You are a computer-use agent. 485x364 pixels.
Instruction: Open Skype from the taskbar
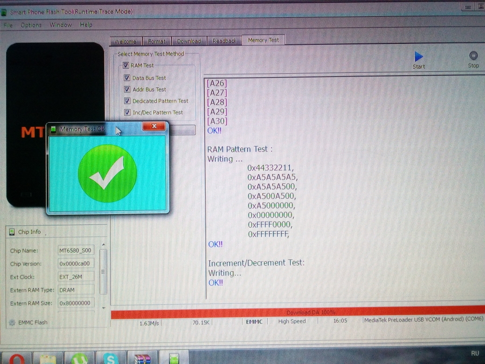click(111, 358)
